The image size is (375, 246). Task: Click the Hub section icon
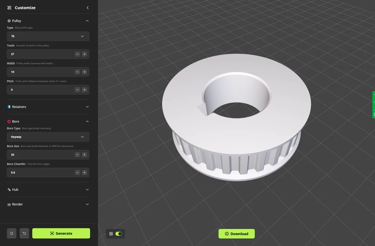(x=9, y=190)
